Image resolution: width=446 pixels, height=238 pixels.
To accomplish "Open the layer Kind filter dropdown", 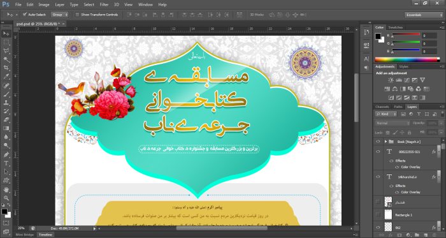I will pos(386,114).
